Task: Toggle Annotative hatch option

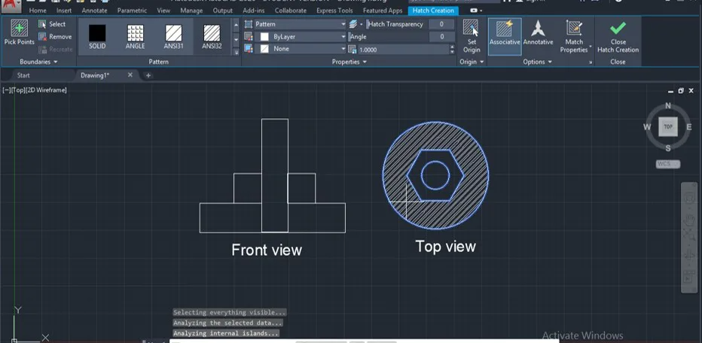Action: pos(538,34)
